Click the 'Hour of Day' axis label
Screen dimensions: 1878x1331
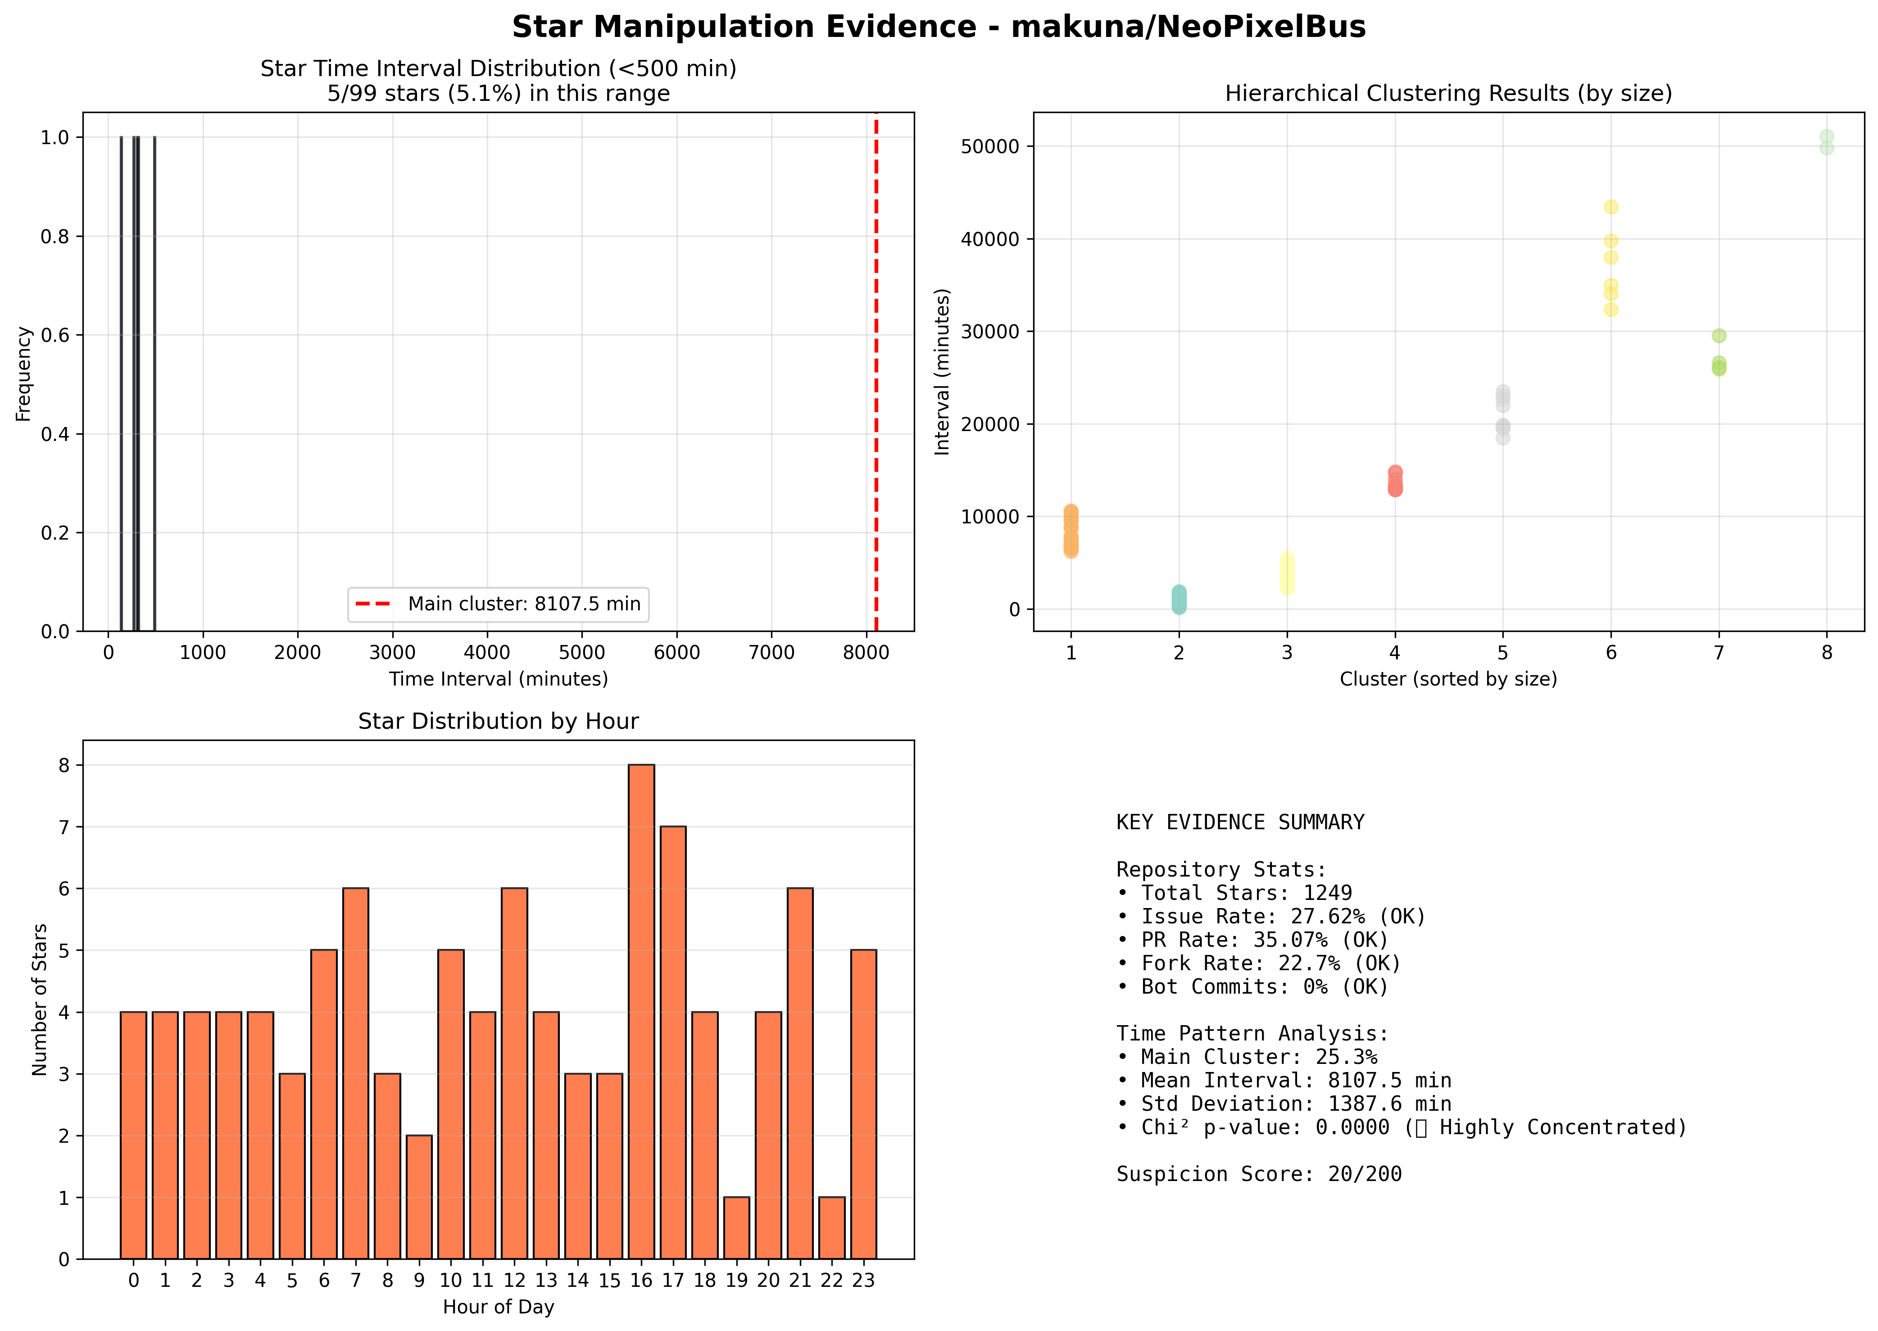[x=498, y=1306]
